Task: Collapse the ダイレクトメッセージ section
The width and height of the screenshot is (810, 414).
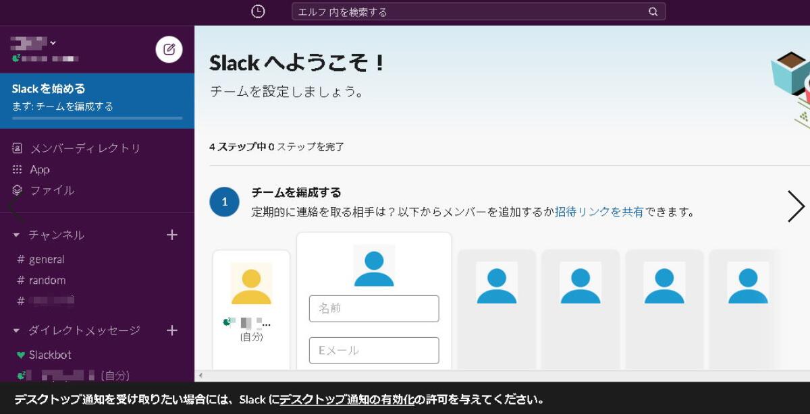Action: point(17,331)
